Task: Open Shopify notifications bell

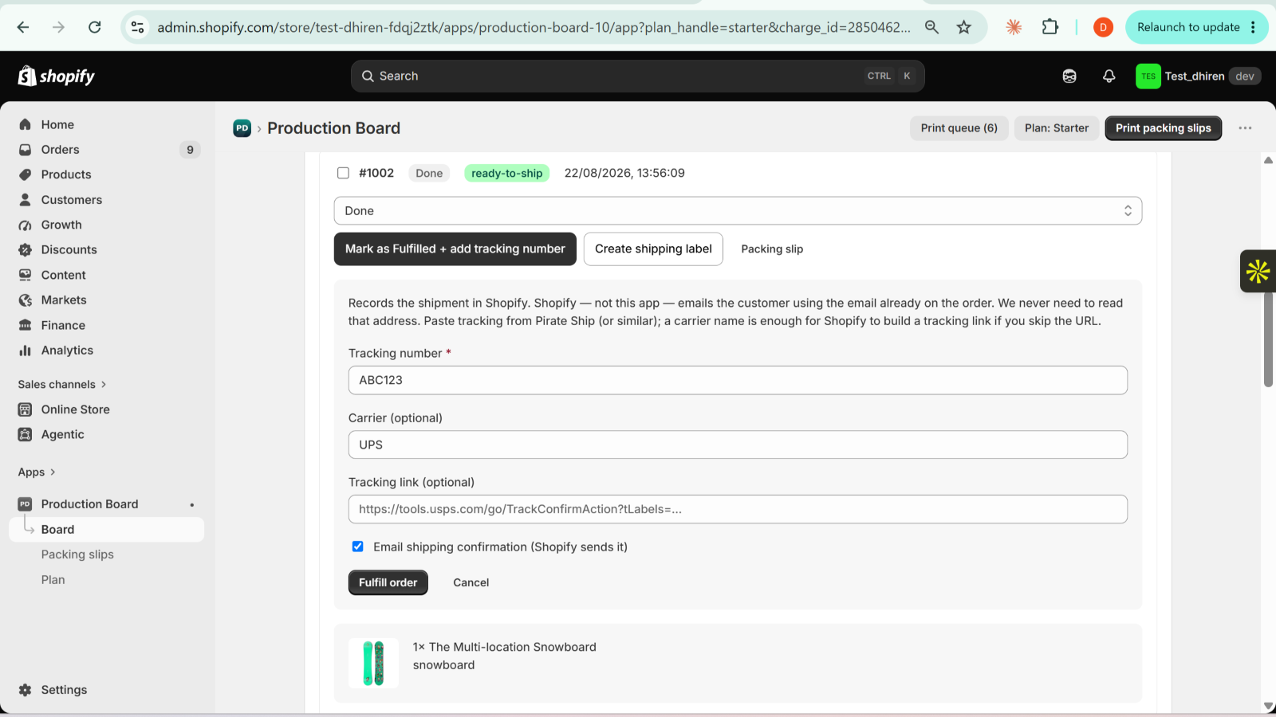Action: click(x=1109, y=76)
